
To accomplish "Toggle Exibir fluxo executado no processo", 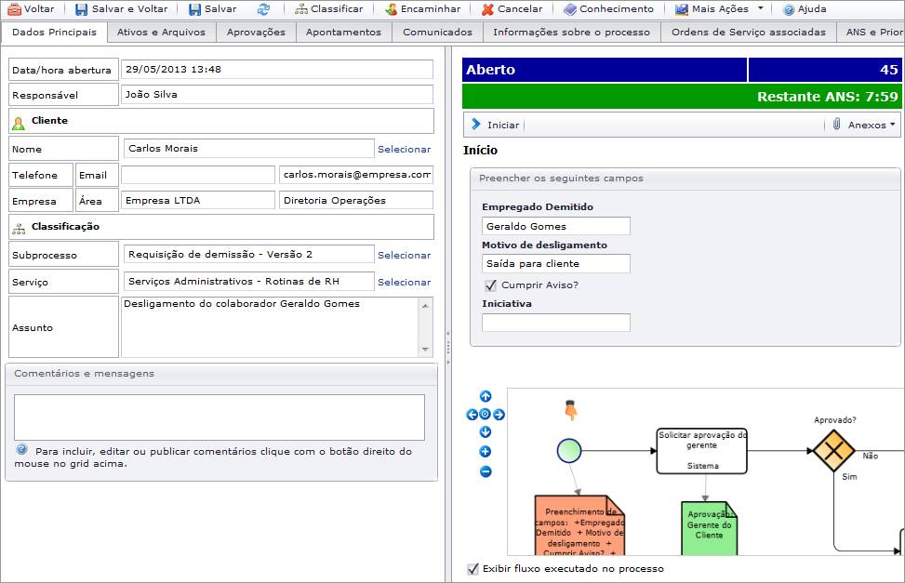I will pyautogui.click(x=472, y=569).
